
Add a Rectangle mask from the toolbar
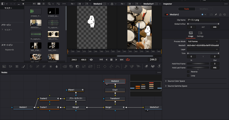(x=98, y=66)
